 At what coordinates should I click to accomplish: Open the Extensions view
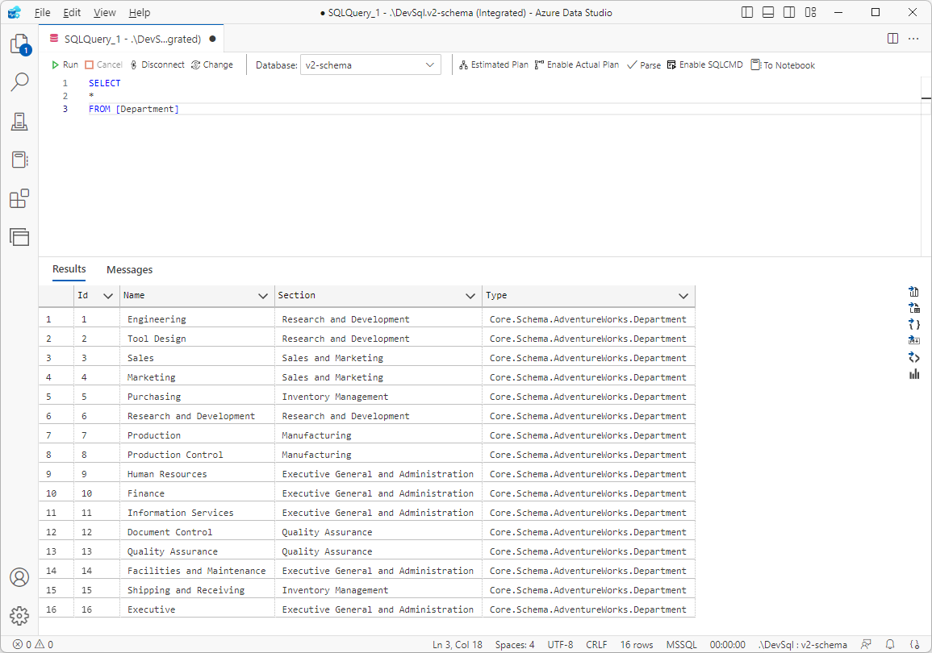[x=19, y=198]
